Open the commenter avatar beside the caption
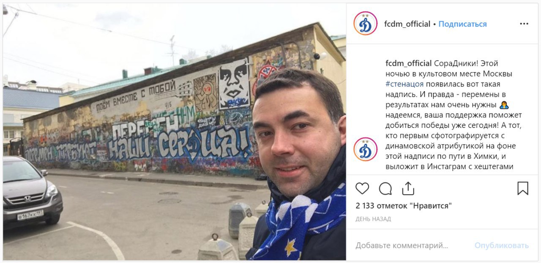 pos(365,149)
